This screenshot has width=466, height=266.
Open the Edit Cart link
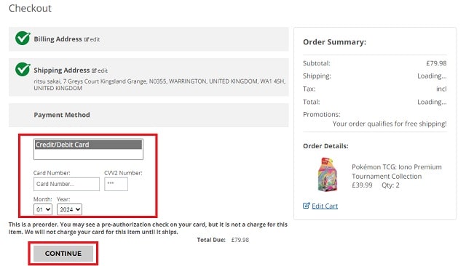325,206
